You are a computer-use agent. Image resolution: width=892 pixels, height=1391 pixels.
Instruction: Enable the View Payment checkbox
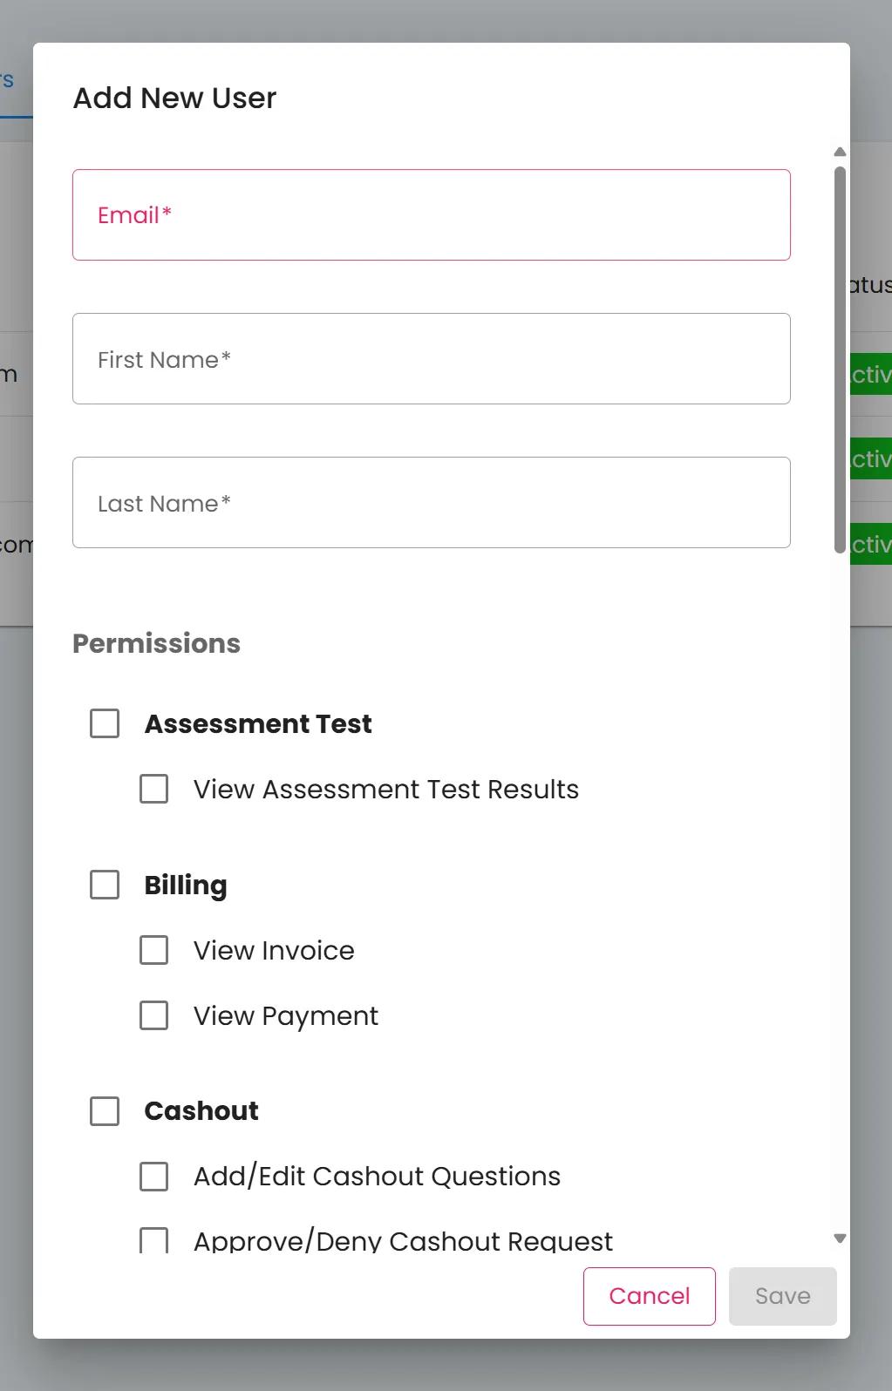pos(154,1015)
